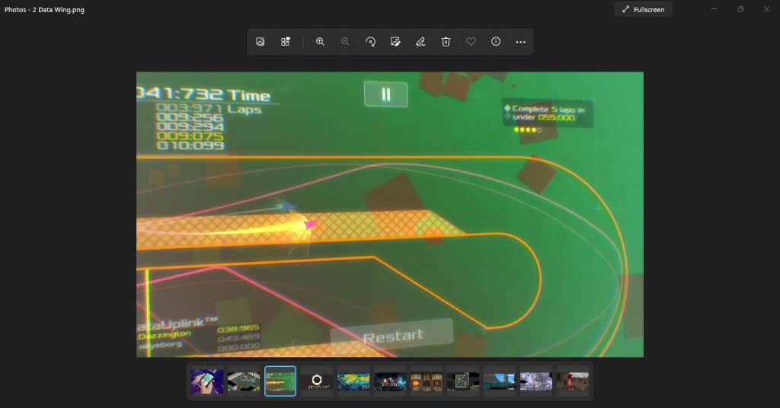Select the purple hand-holding-phone thumbnail
This screenshot has height=408, width=780.
point(207,381)
